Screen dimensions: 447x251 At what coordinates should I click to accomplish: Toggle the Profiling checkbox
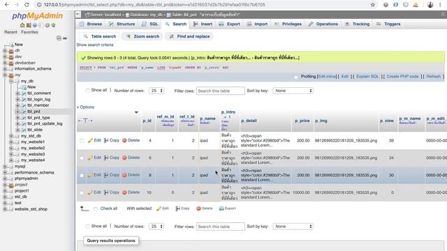(x=296, y=77)
